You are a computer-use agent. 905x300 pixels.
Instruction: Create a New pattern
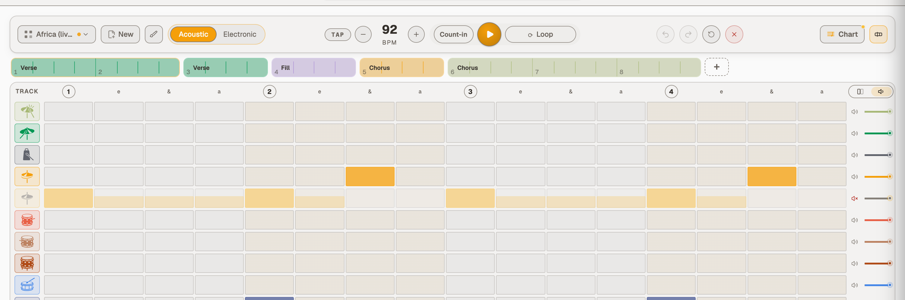pyautogui.click(x=120, y=34)
